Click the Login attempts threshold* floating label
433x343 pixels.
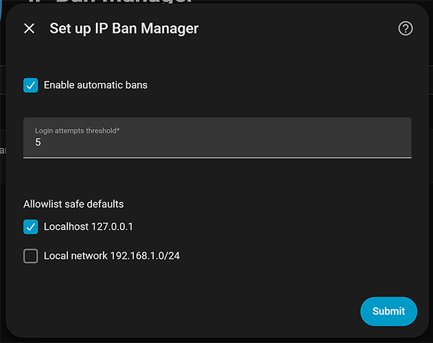coord(77,130)
